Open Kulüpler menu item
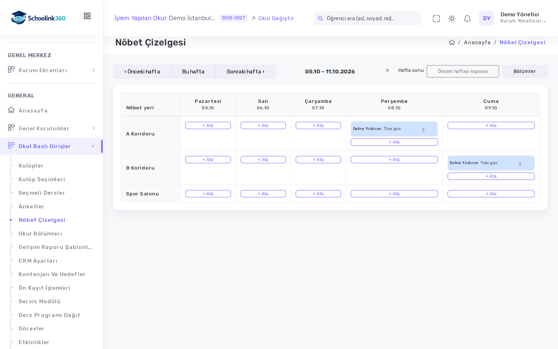This screenshot has width=558, height=349. pos(31,166)
